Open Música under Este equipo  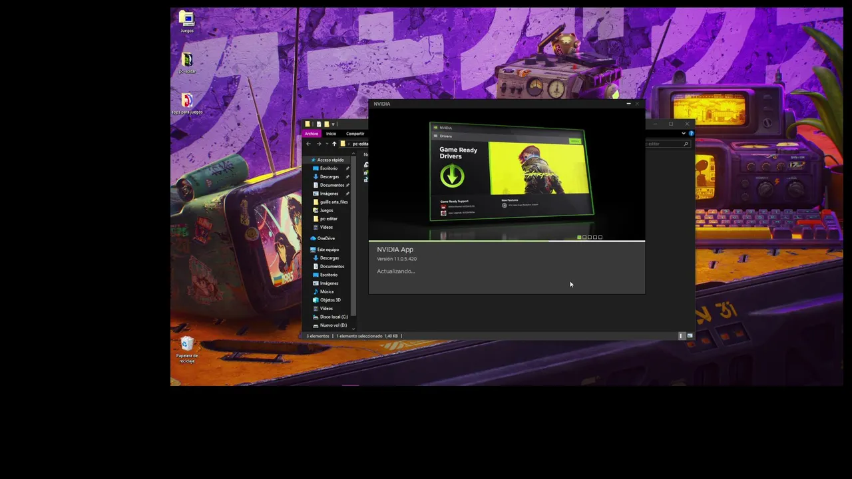[327, 291]
